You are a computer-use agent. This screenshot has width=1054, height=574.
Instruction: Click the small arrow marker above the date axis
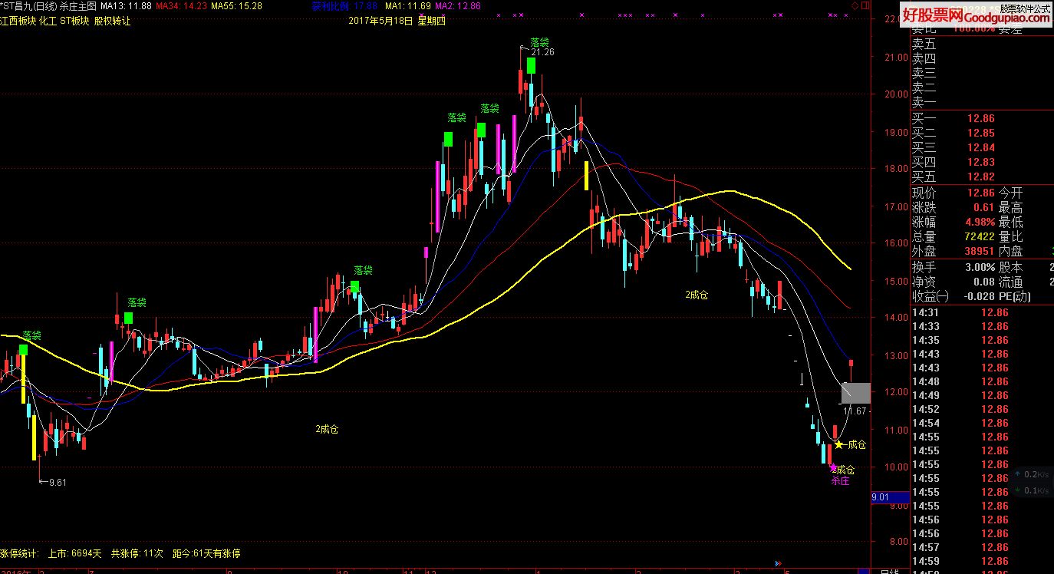click(779, 563)
